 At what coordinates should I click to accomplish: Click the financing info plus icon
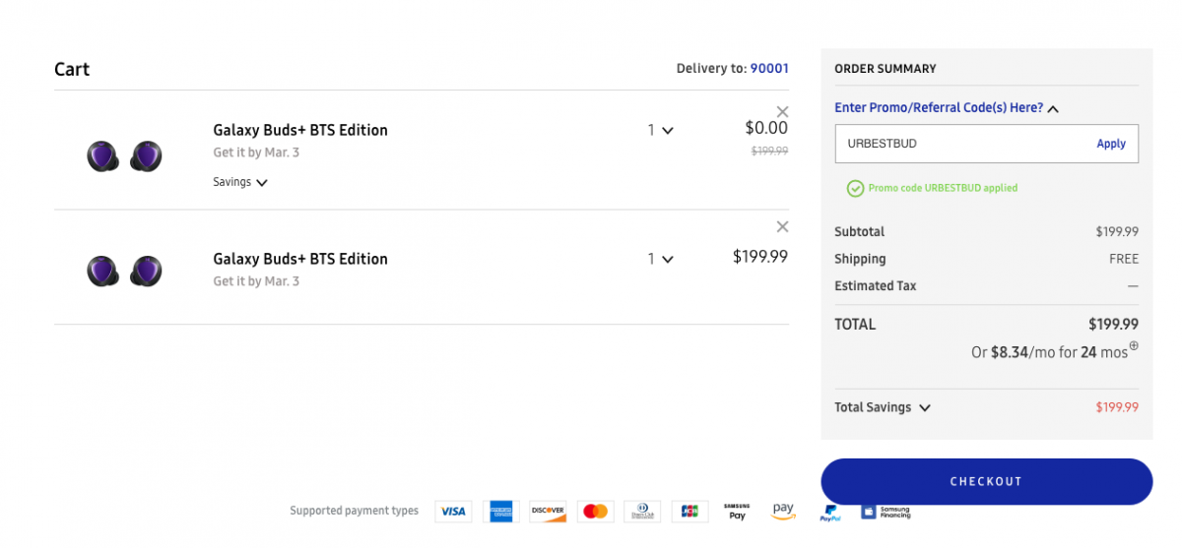(1133, 345)
